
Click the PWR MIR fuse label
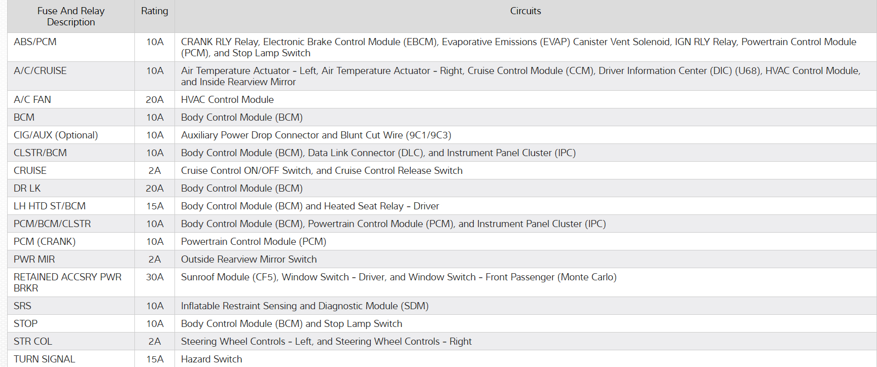pos(34,260)
